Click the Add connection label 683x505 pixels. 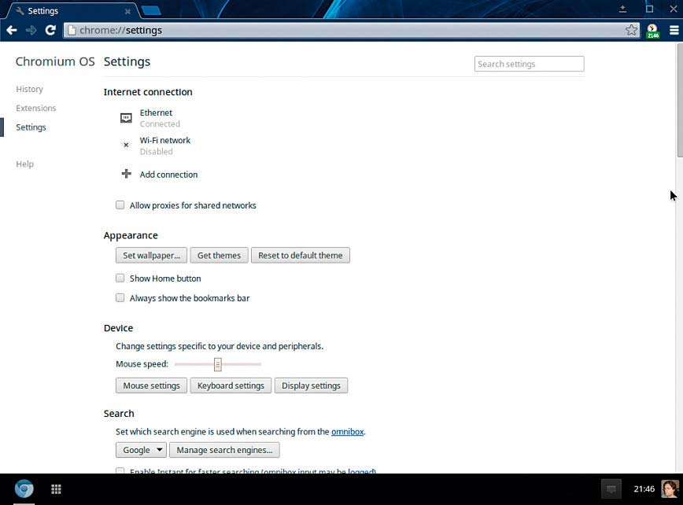tap(168, 175)
